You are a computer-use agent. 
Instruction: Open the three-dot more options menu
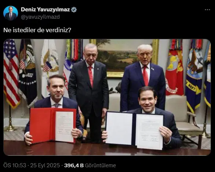click(207, 10)
